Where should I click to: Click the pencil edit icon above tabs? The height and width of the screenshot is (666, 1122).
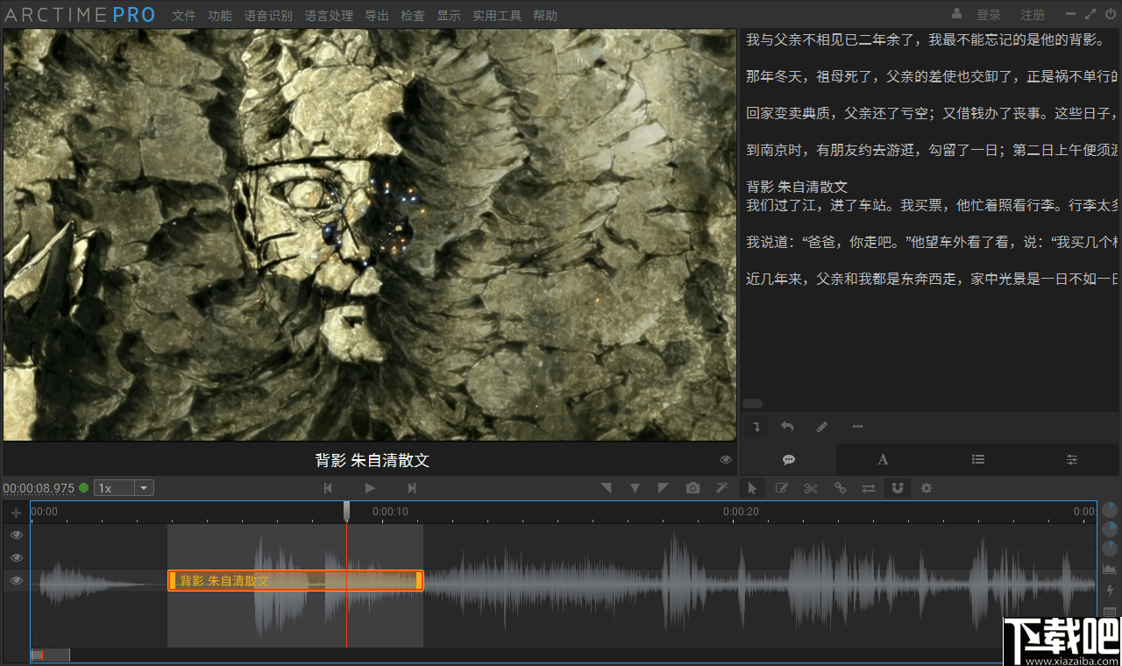coord(821,427)
